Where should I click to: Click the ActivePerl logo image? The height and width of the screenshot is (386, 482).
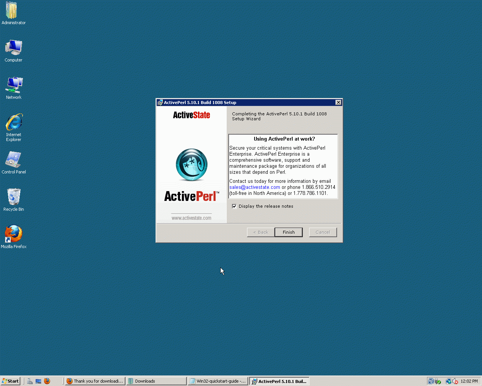coord(192,164)
